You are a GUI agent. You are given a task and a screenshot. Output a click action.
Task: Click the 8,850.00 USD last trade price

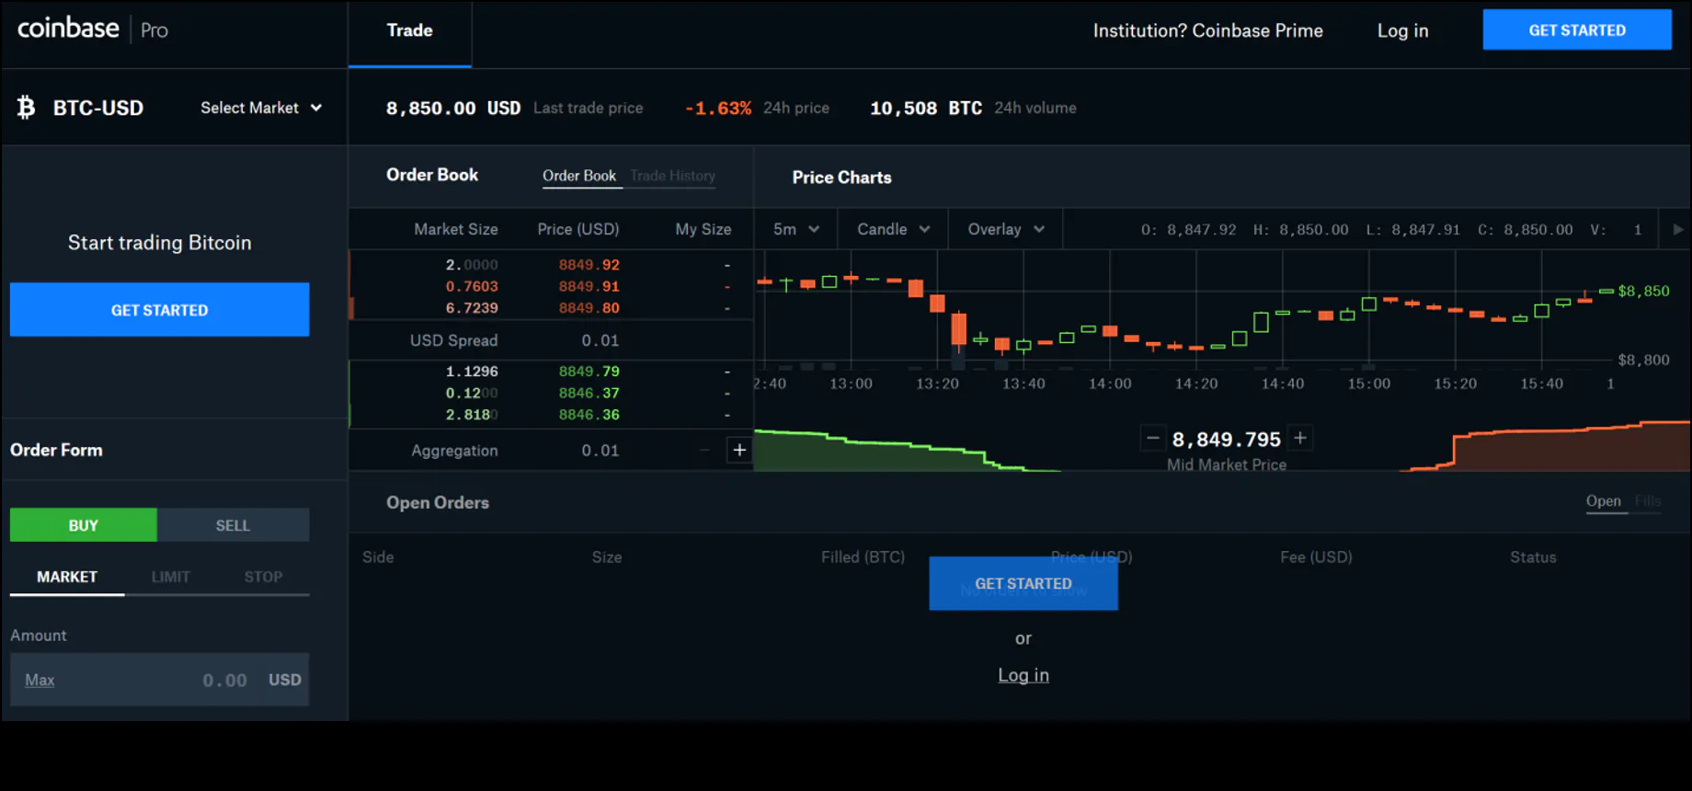[x=452, y=108]
